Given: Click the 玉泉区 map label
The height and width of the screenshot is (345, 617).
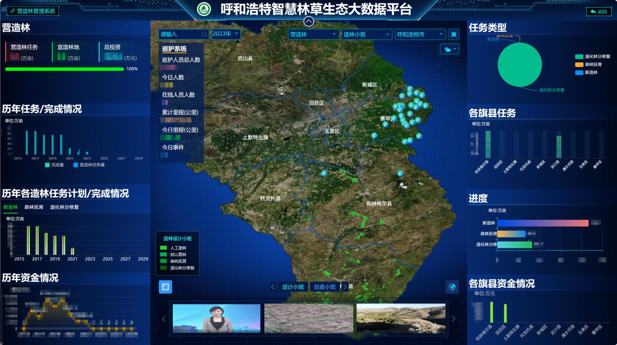Looking at the screenshot, I should 332,131.
